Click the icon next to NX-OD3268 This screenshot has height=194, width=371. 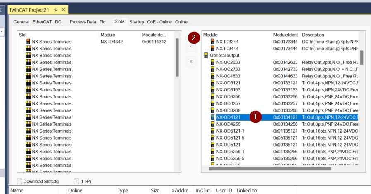click(212, 110)
